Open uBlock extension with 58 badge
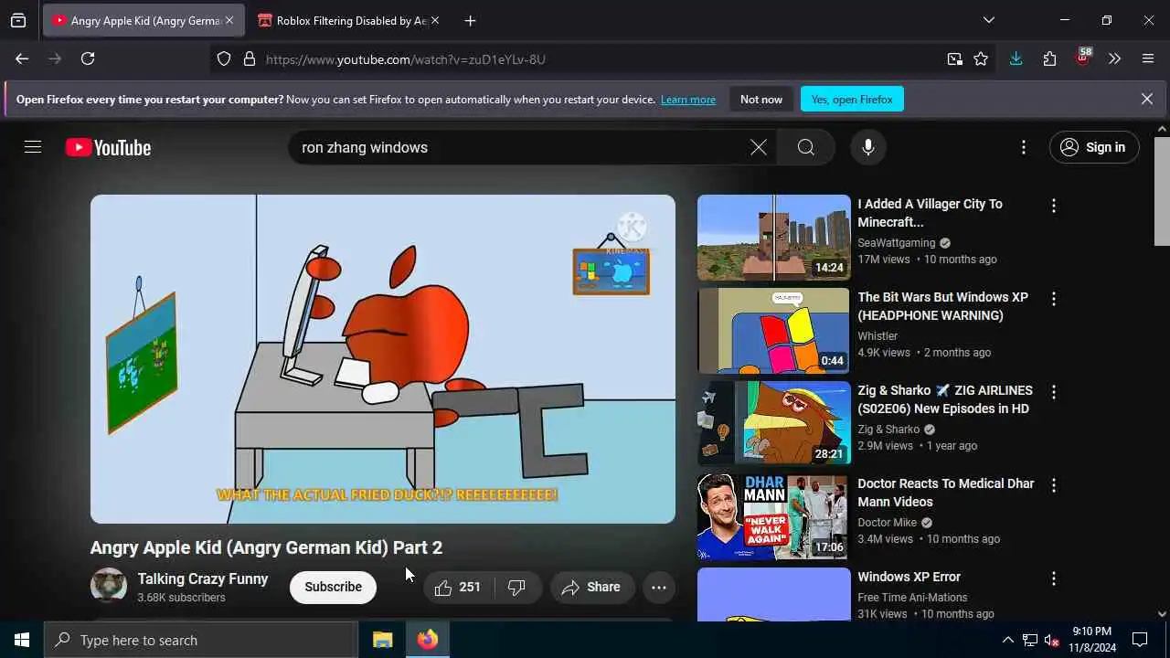 coord(1083,58)
